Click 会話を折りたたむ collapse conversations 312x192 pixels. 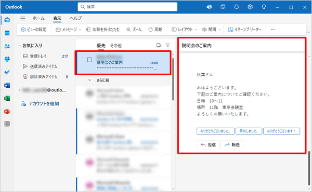(x=102, y=30)
